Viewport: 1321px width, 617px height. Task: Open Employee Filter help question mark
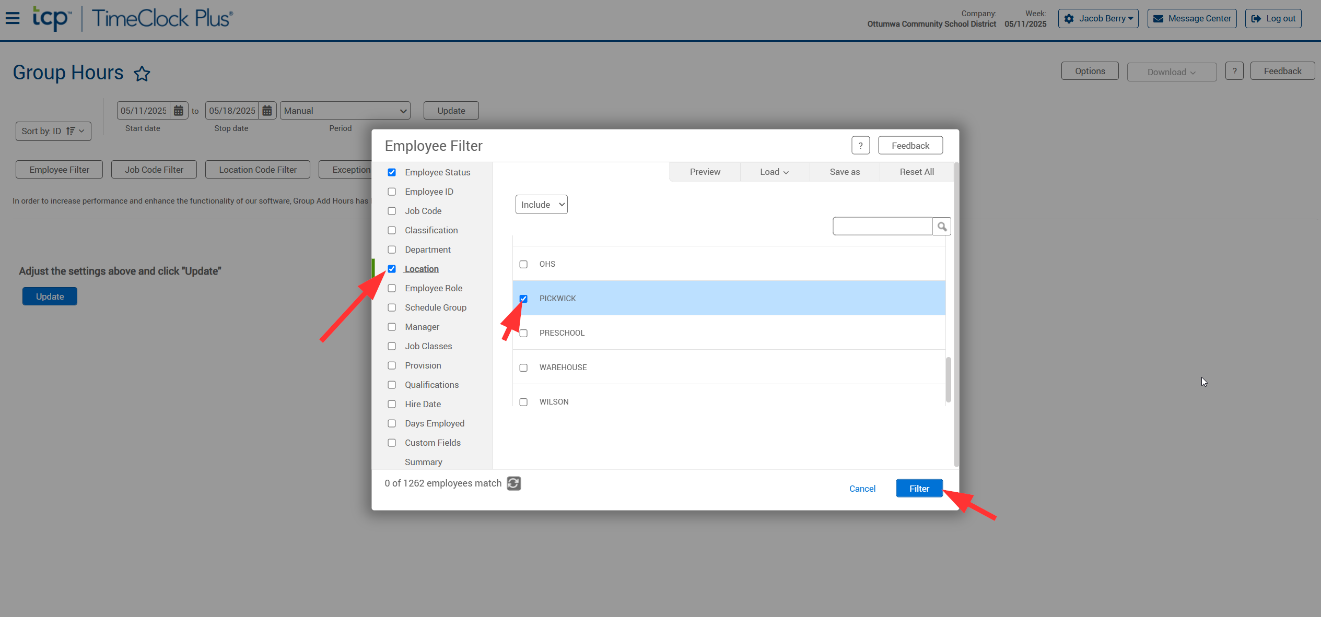tap(860, 146)
